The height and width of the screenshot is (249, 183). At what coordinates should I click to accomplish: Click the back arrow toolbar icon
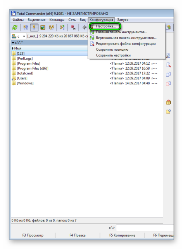tap(85, 27)
